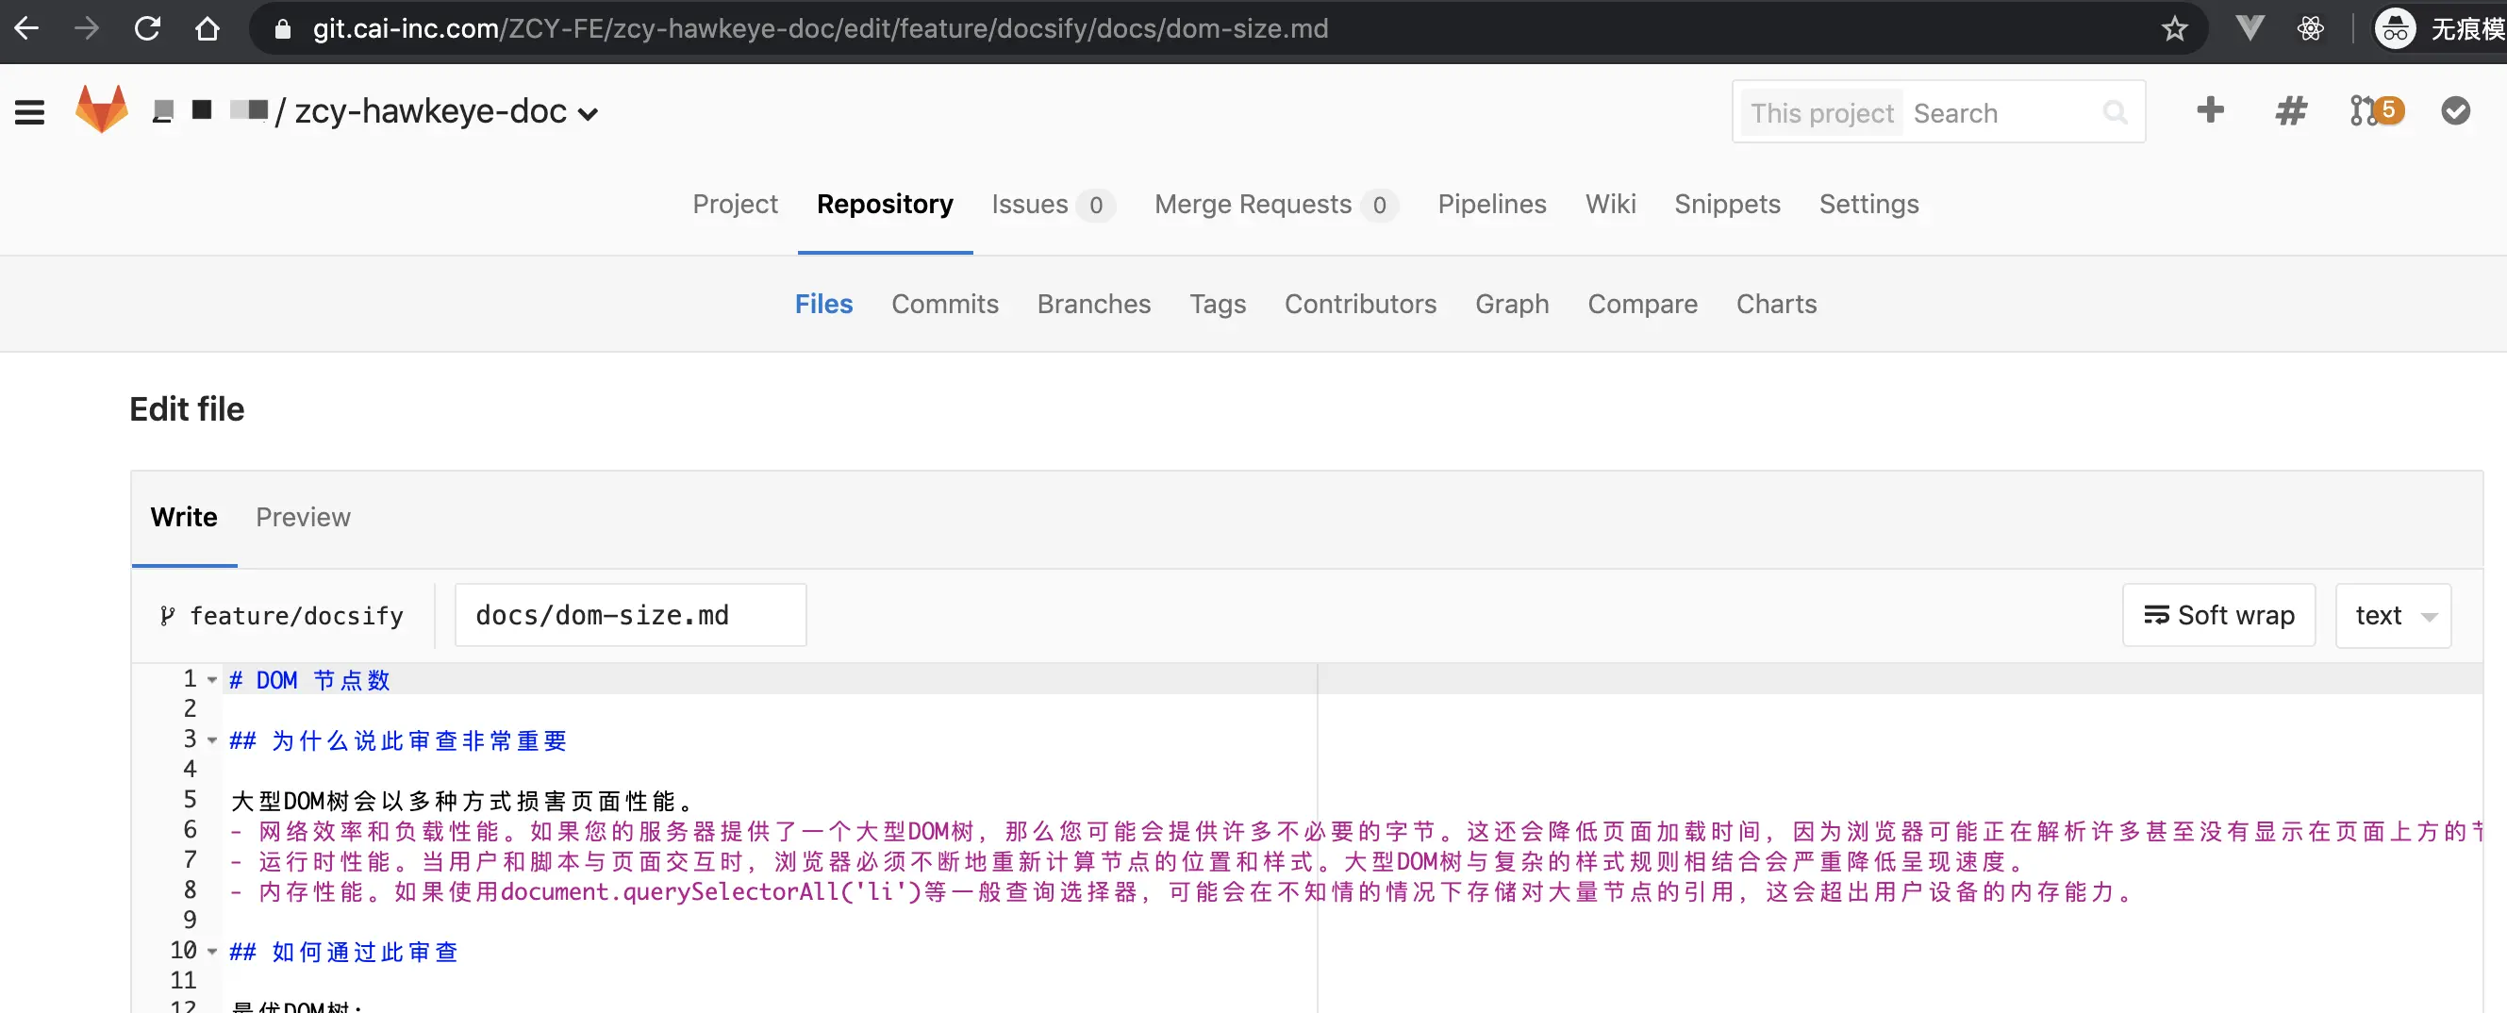The width and height of the screenshot is (2507, 1013).
Task: Open todos checkmark icon
Action: coord(2455,111)
